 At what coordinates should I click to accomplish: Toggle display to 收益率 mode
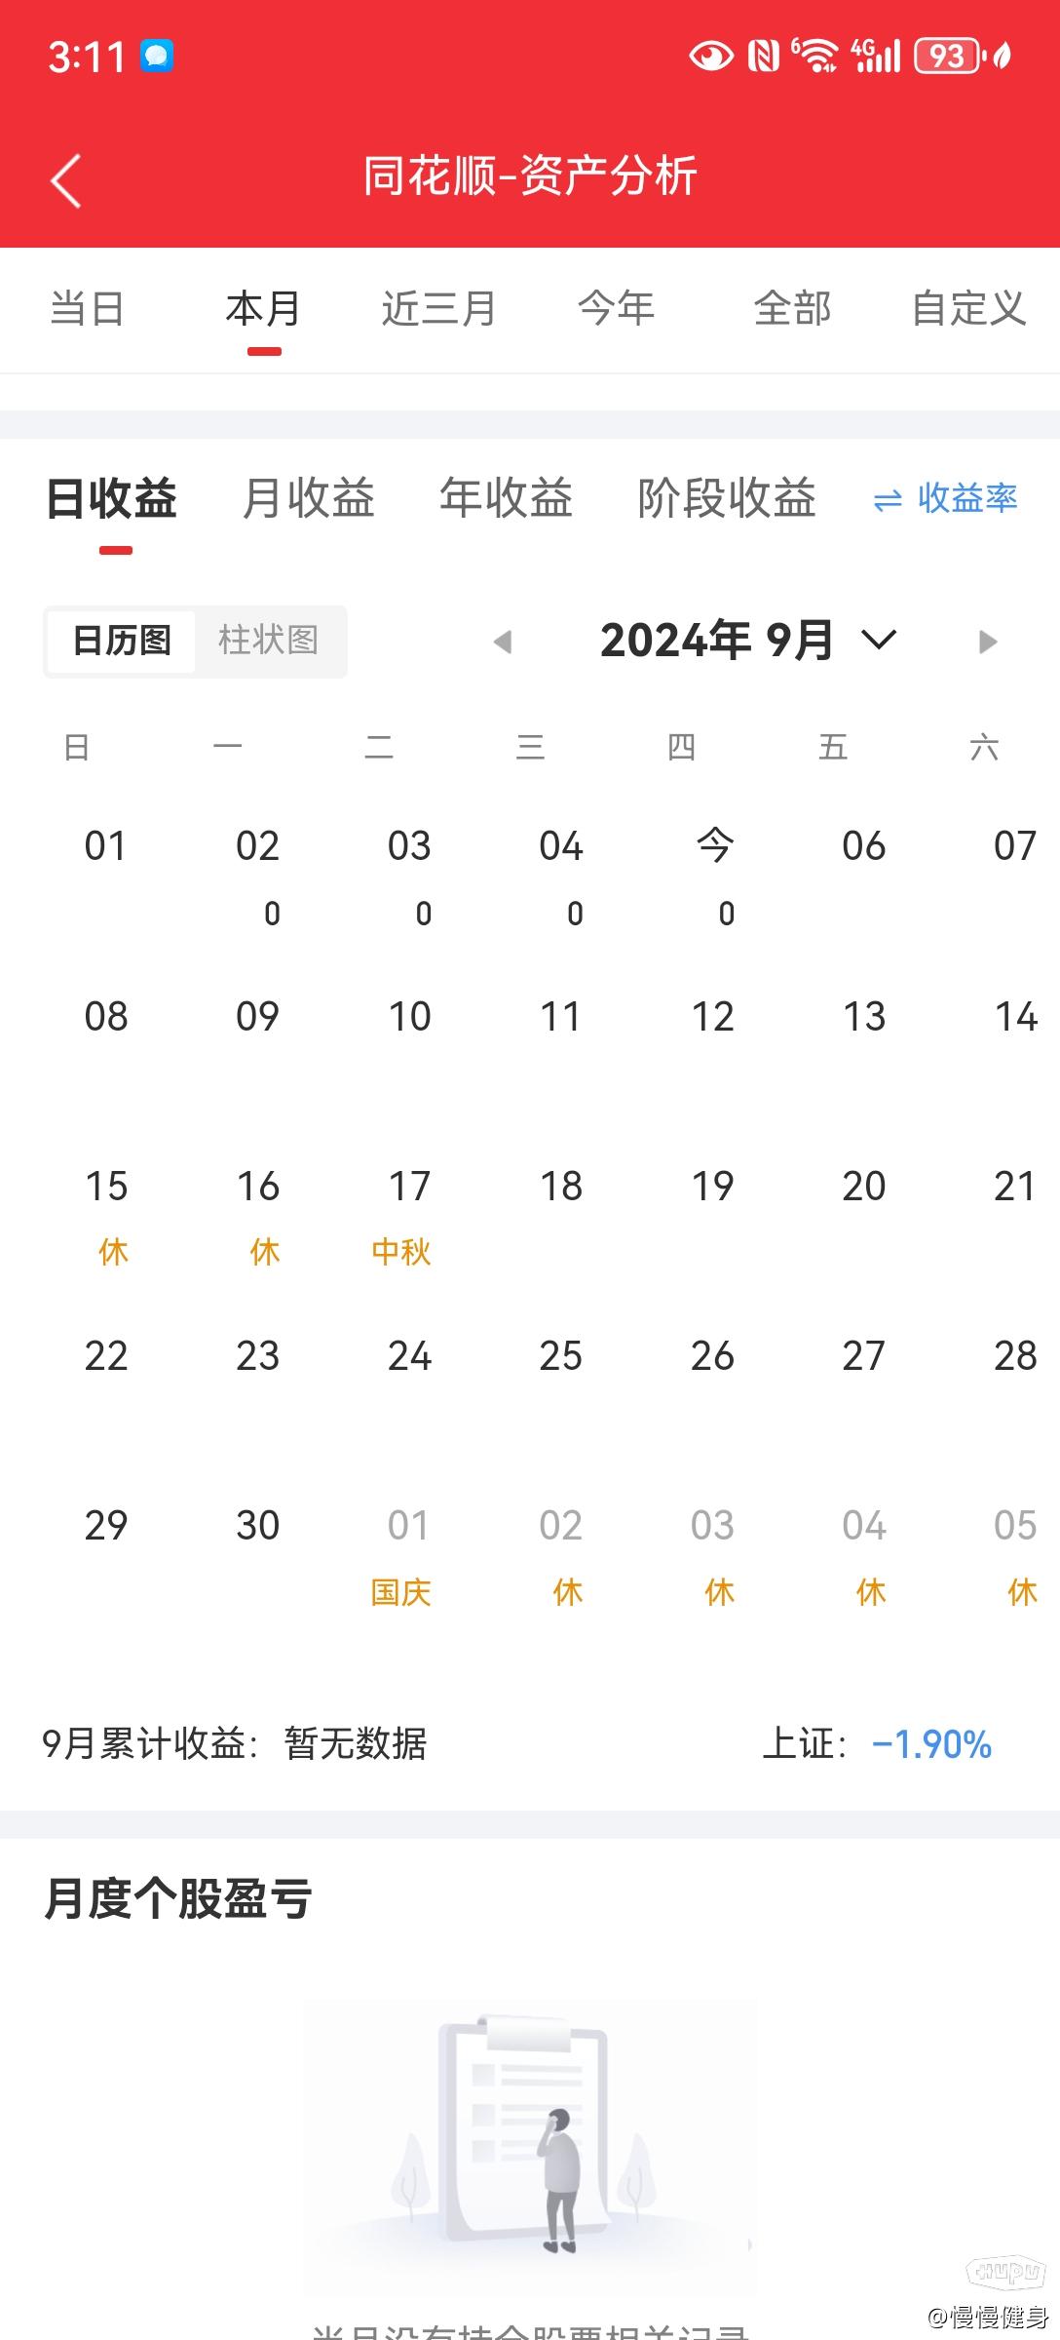(966, 499)
